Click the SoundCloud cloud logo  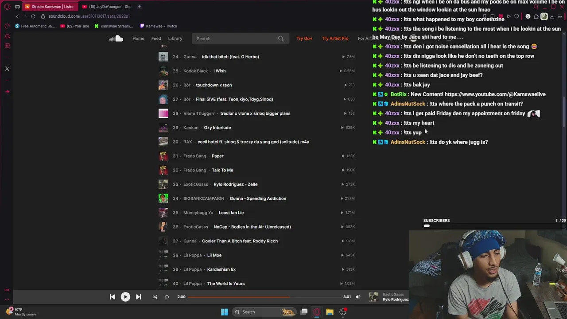pos(116,39)
